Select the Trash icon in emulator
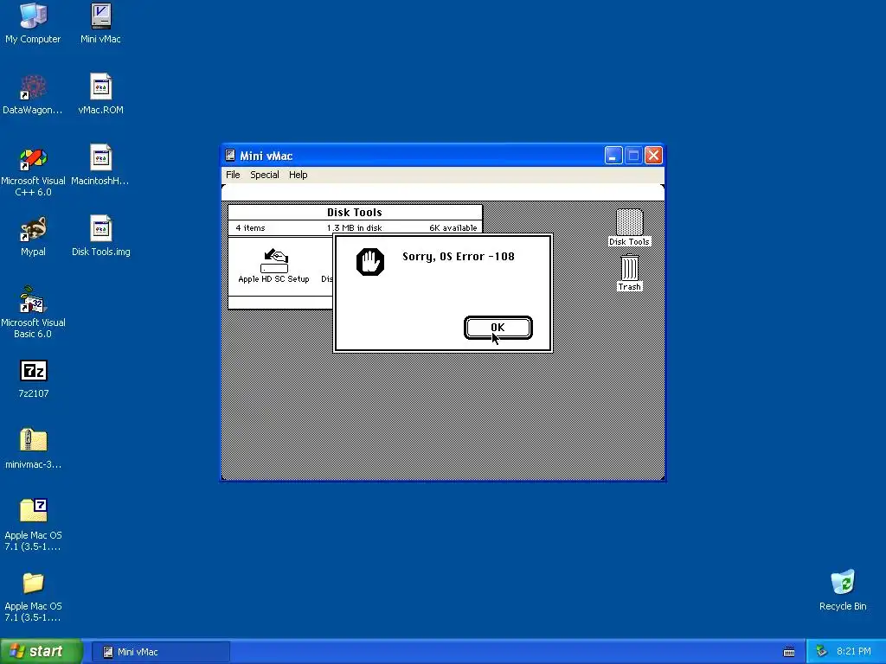 coord(629,272)
